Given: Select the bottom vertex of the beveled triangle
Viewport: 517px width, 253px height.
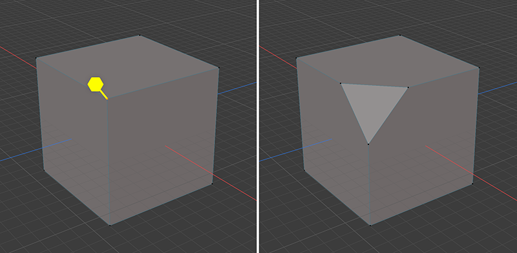Looking at the screenshot, I should 368,144.
